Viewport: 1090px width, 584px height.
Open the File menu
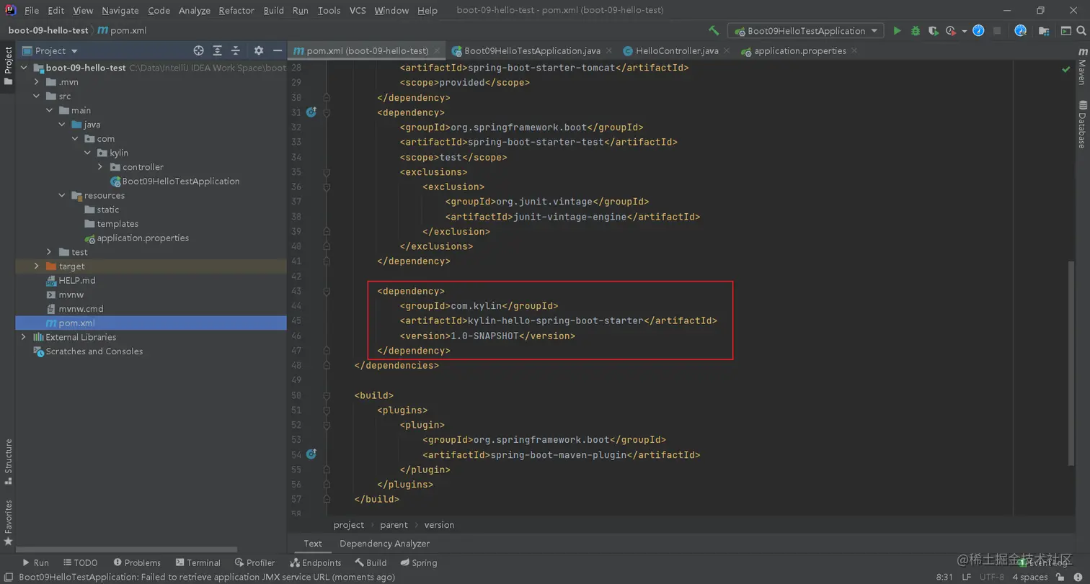(31, 11)
